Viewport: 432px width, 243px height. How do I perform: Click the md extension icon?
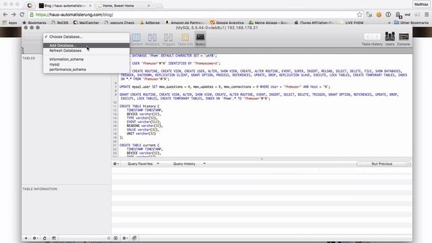click(408, 15)
